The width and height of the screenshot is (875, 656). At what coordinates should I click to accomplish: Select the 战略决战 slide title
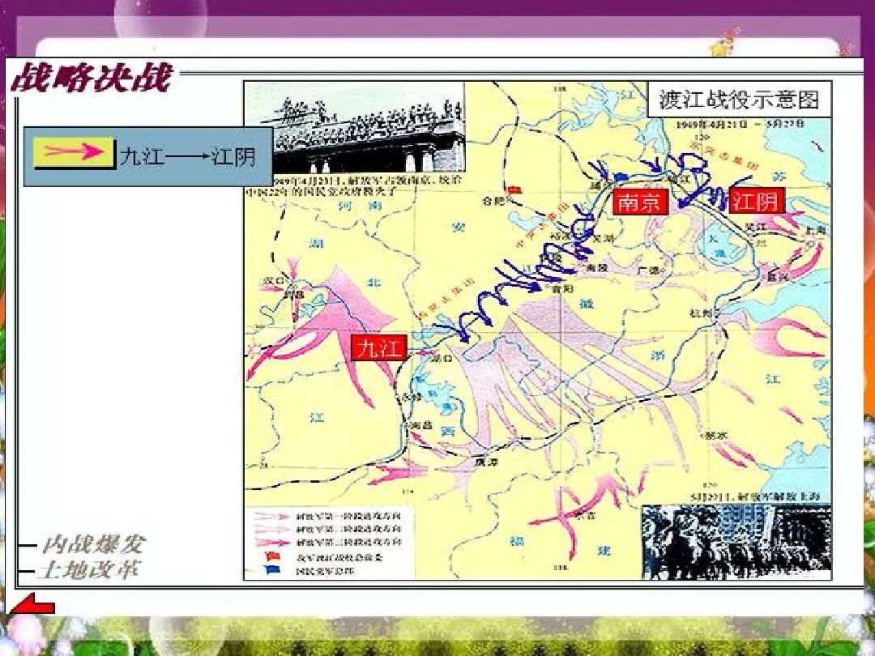pyautogui.click(x=92, y=80)
